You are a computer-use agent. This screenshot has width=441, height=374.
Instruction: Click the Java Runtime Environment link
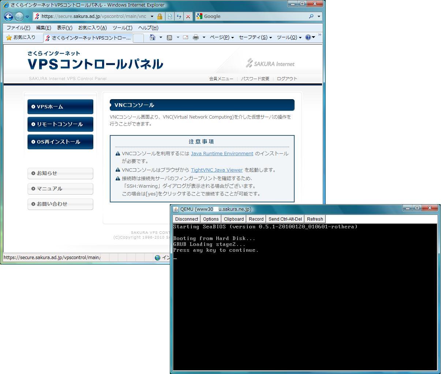pyautogui.click(x=222, y=154)
